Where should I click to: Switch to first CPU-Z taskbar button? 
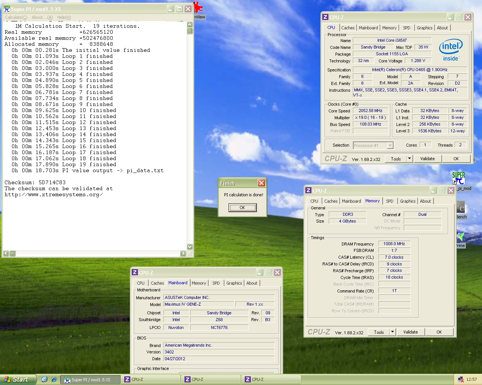click(x=151, y=380)
